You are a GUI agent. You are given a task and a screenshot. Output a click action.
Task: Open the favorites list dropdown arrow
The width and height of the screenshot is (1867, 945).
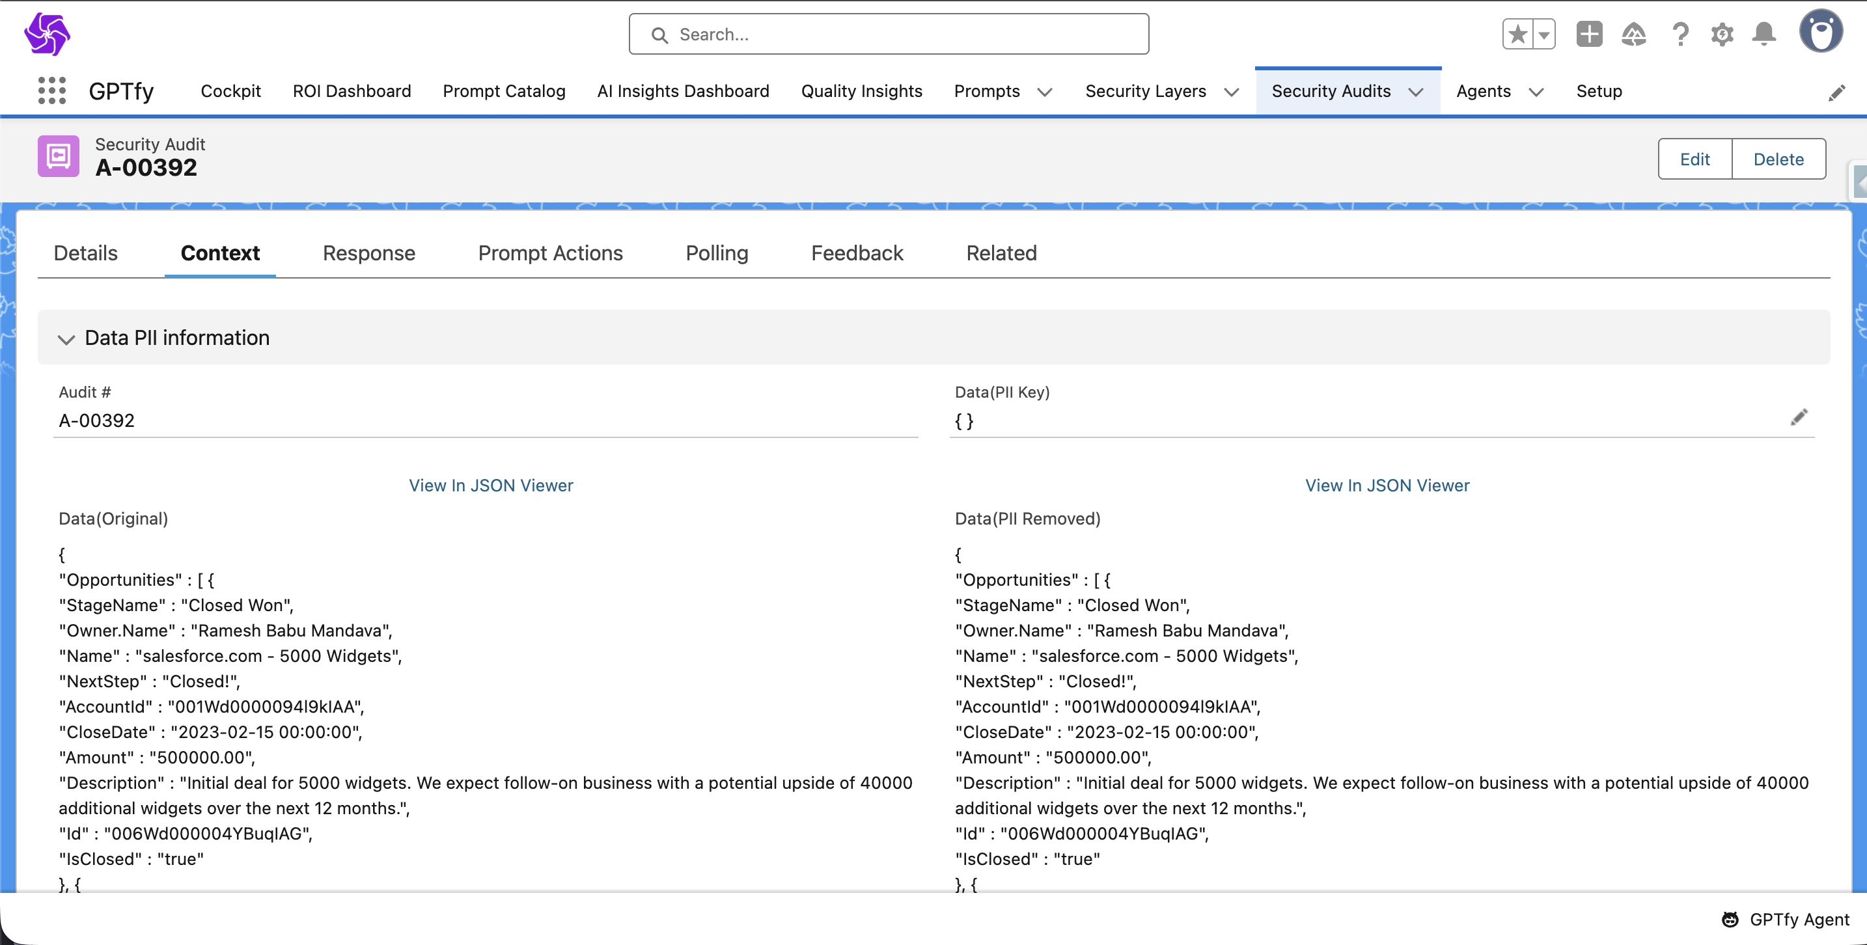[1543, 34]
